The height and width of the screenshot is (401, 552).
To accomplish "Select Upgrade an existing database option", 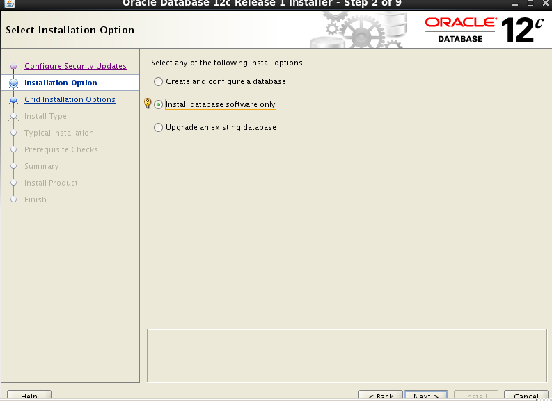I will [215, 127].
